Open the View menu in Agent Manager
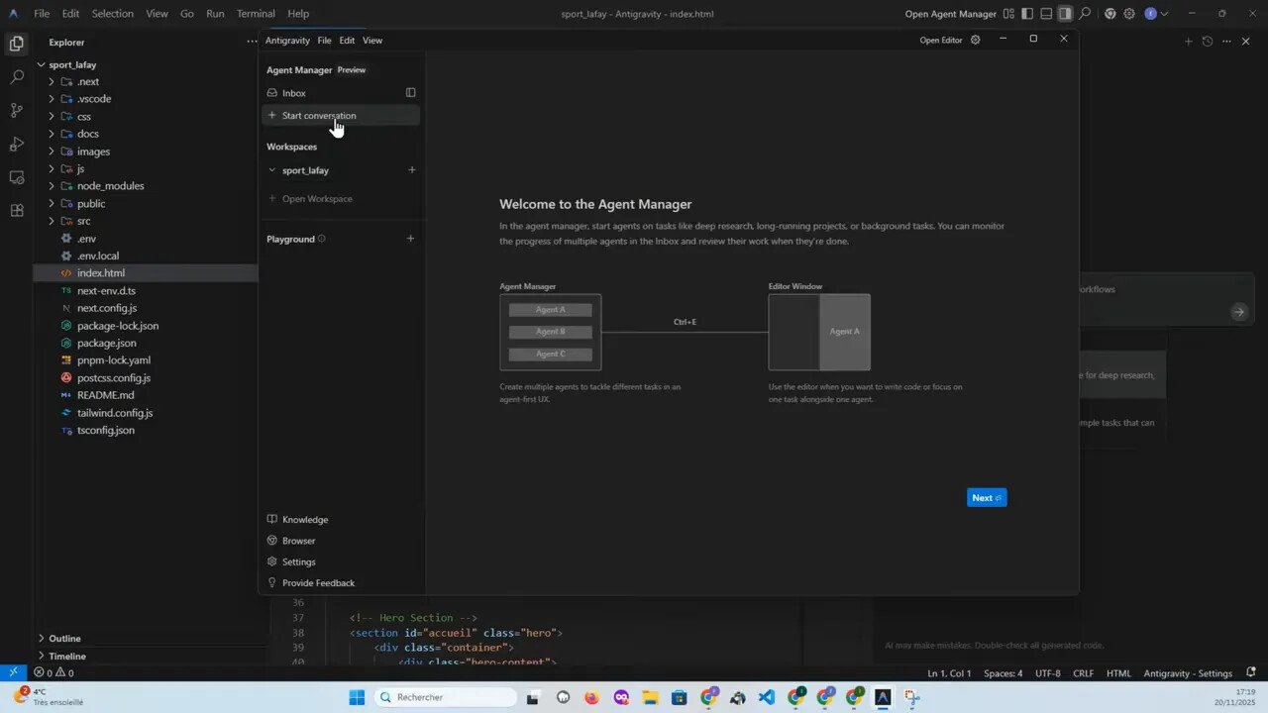This screenshot has height=713, width=1268. 371,40
